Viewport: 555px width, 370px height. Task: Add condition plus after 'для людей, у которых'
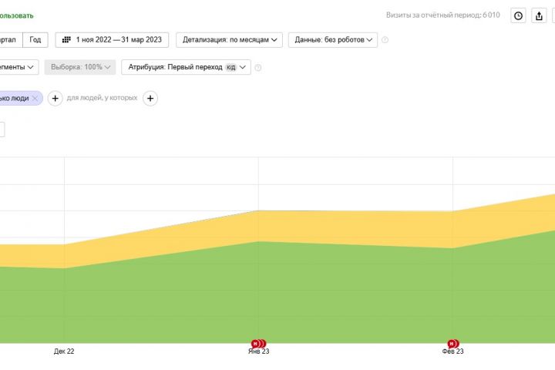(150, 99)
